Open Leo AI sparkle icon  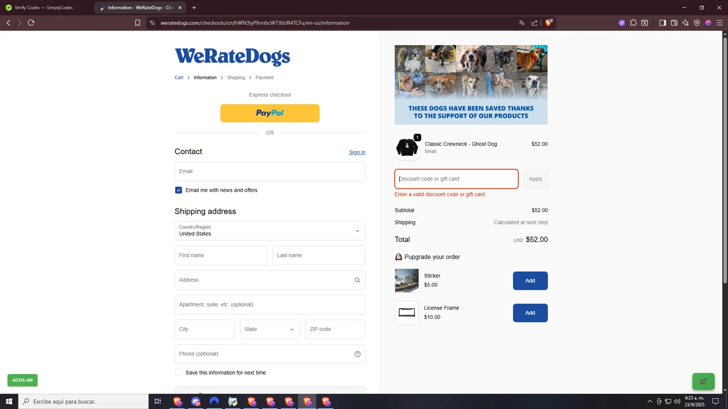pos(685,23)
